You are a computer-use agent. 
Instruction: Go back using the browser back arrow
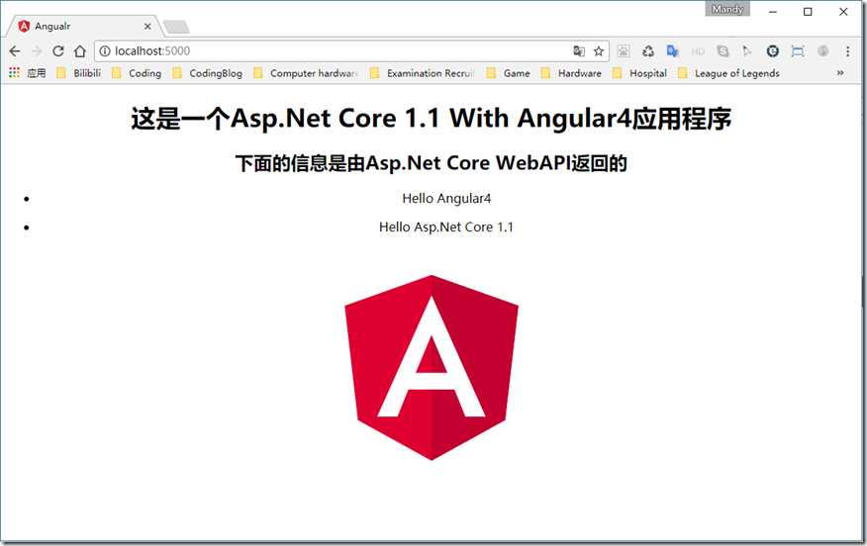click(15, 51)
